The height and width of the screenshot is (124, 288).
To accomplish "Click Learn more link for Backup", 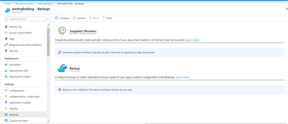I will pyautogui.click(x=182, y=77).
